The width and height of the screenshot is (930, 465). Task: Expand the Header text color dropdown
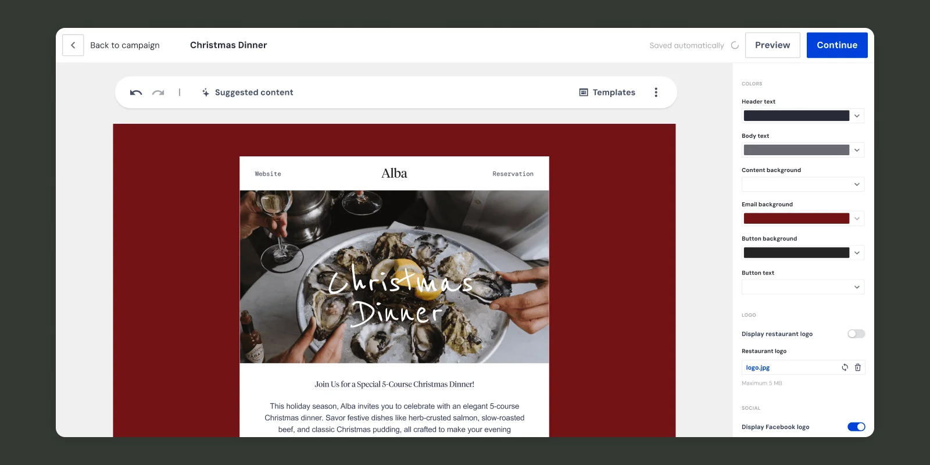[x=857, y=116]
